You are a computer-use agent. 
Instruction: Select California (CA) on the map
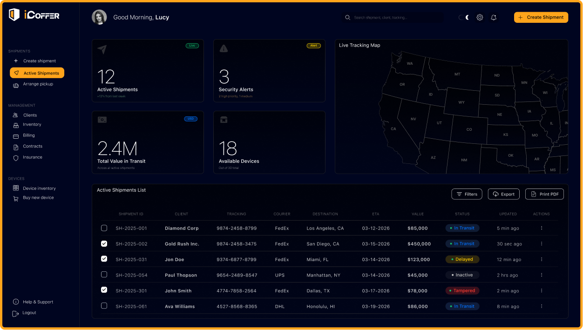coord(393,129)
